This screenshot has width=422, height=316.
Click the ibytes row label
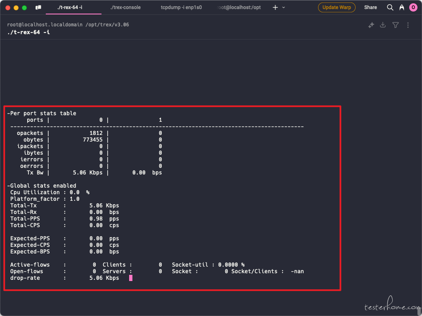tap(33, 153)
